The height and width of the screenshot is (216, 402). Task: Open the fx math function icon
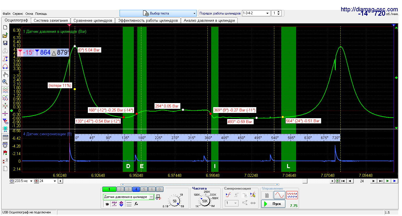tap(136, 204)
